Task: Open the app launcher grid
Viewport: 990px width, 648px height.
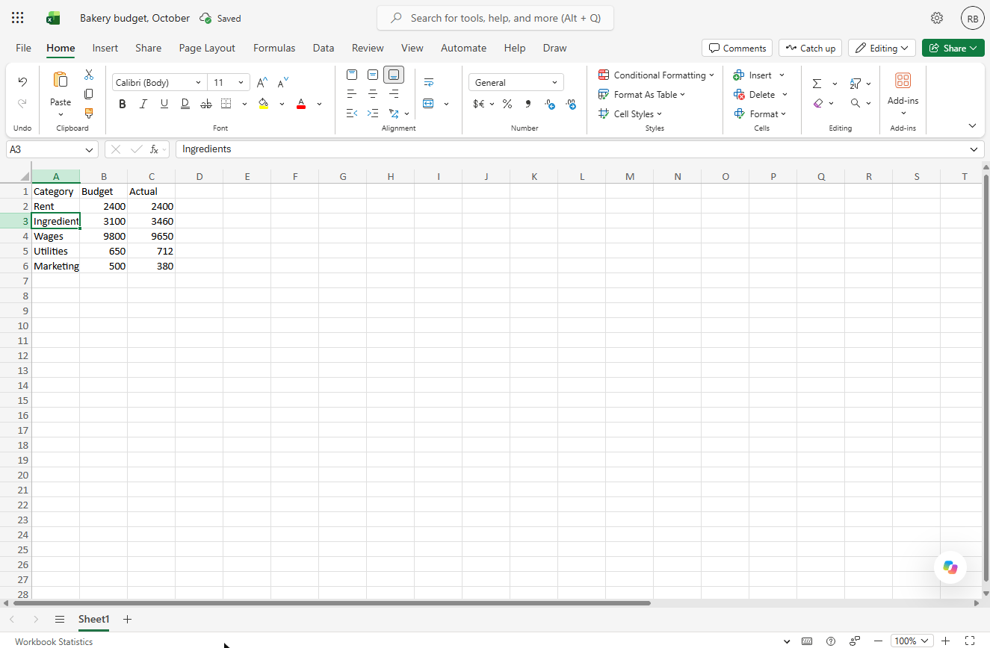Action: (18, 18)
